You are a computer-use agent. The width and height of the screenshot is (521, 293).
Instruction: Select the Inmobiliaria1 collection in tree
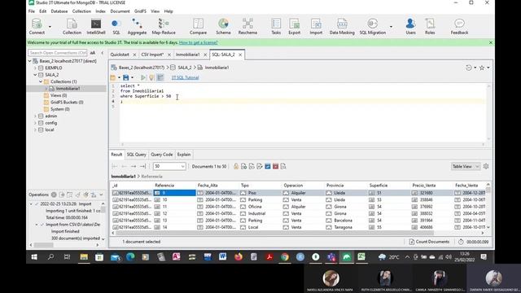(x=68, y=89)
